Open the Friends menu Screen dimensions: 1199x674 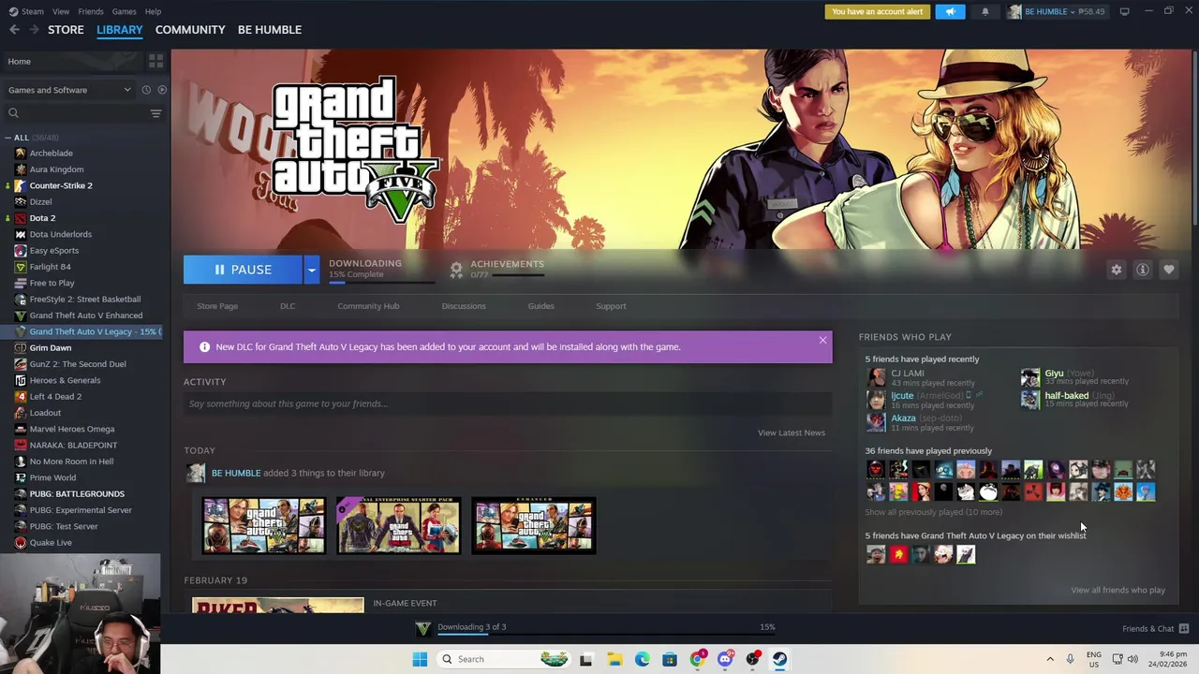point(91,11)
